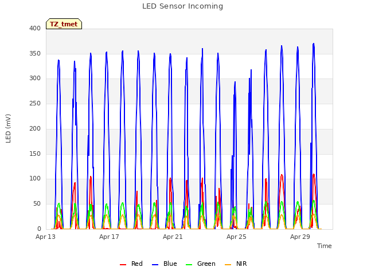Image resolution: width=367 pixels, height=275 pixels.
Task: Click the green legend color marker
Action: 189,265
